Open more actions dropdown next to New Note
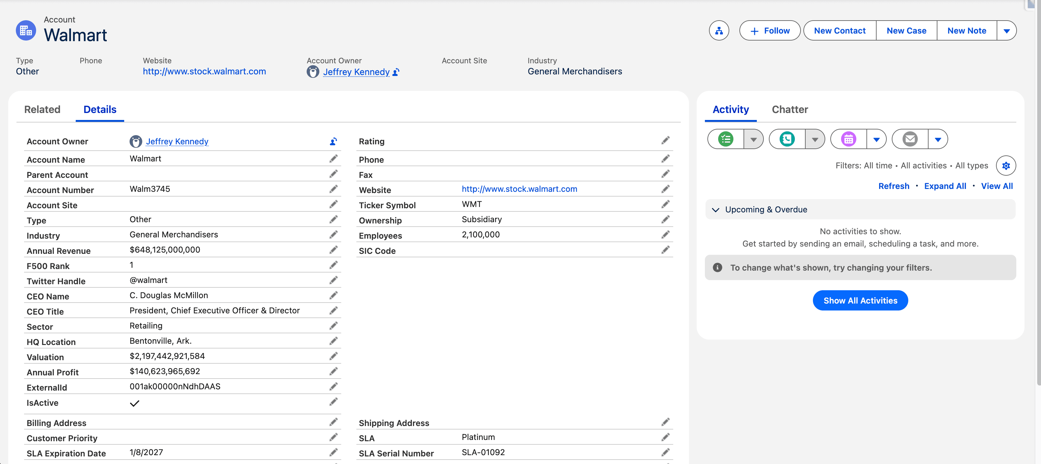This screenshot has width=1041, height=464. click(x=1006, y=31)
